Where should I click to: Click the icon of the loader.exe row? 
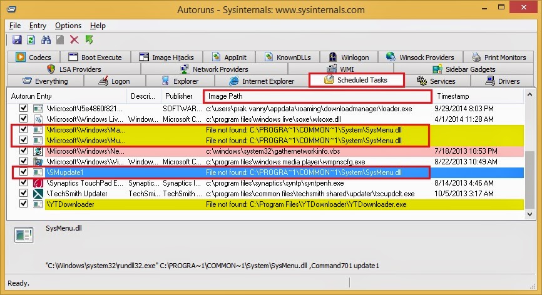pos(38,109)
